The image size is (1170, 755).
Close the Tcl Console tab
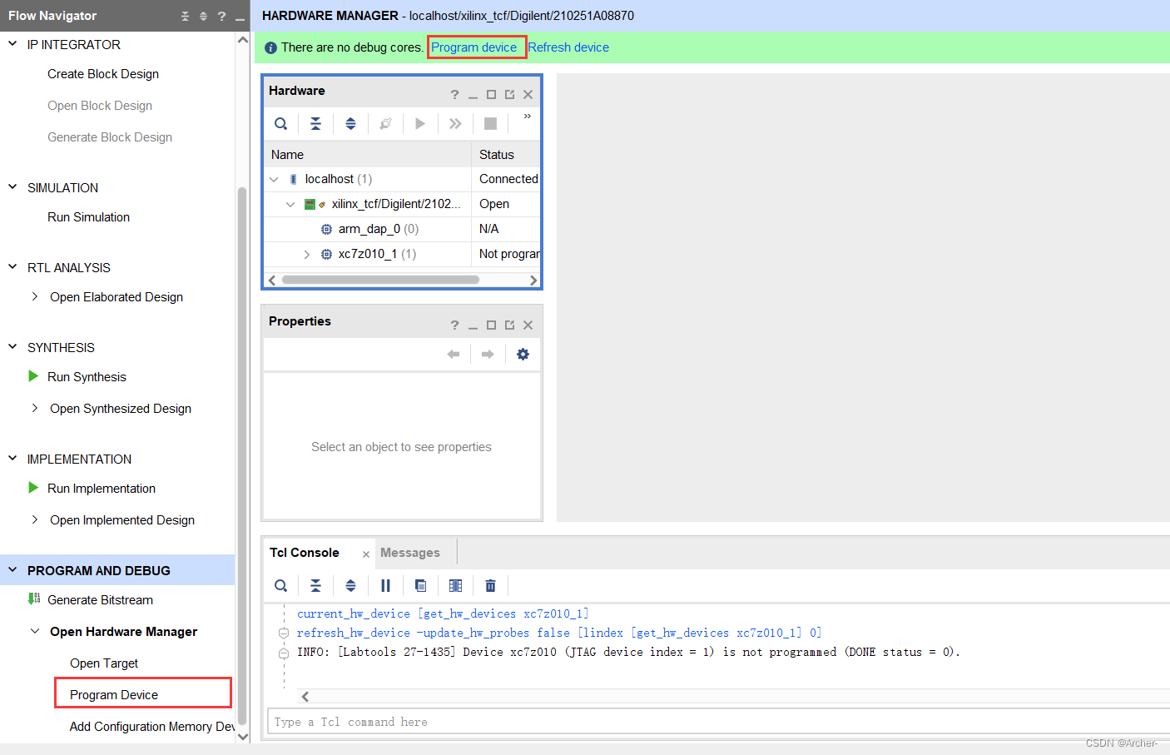[366, 554]
